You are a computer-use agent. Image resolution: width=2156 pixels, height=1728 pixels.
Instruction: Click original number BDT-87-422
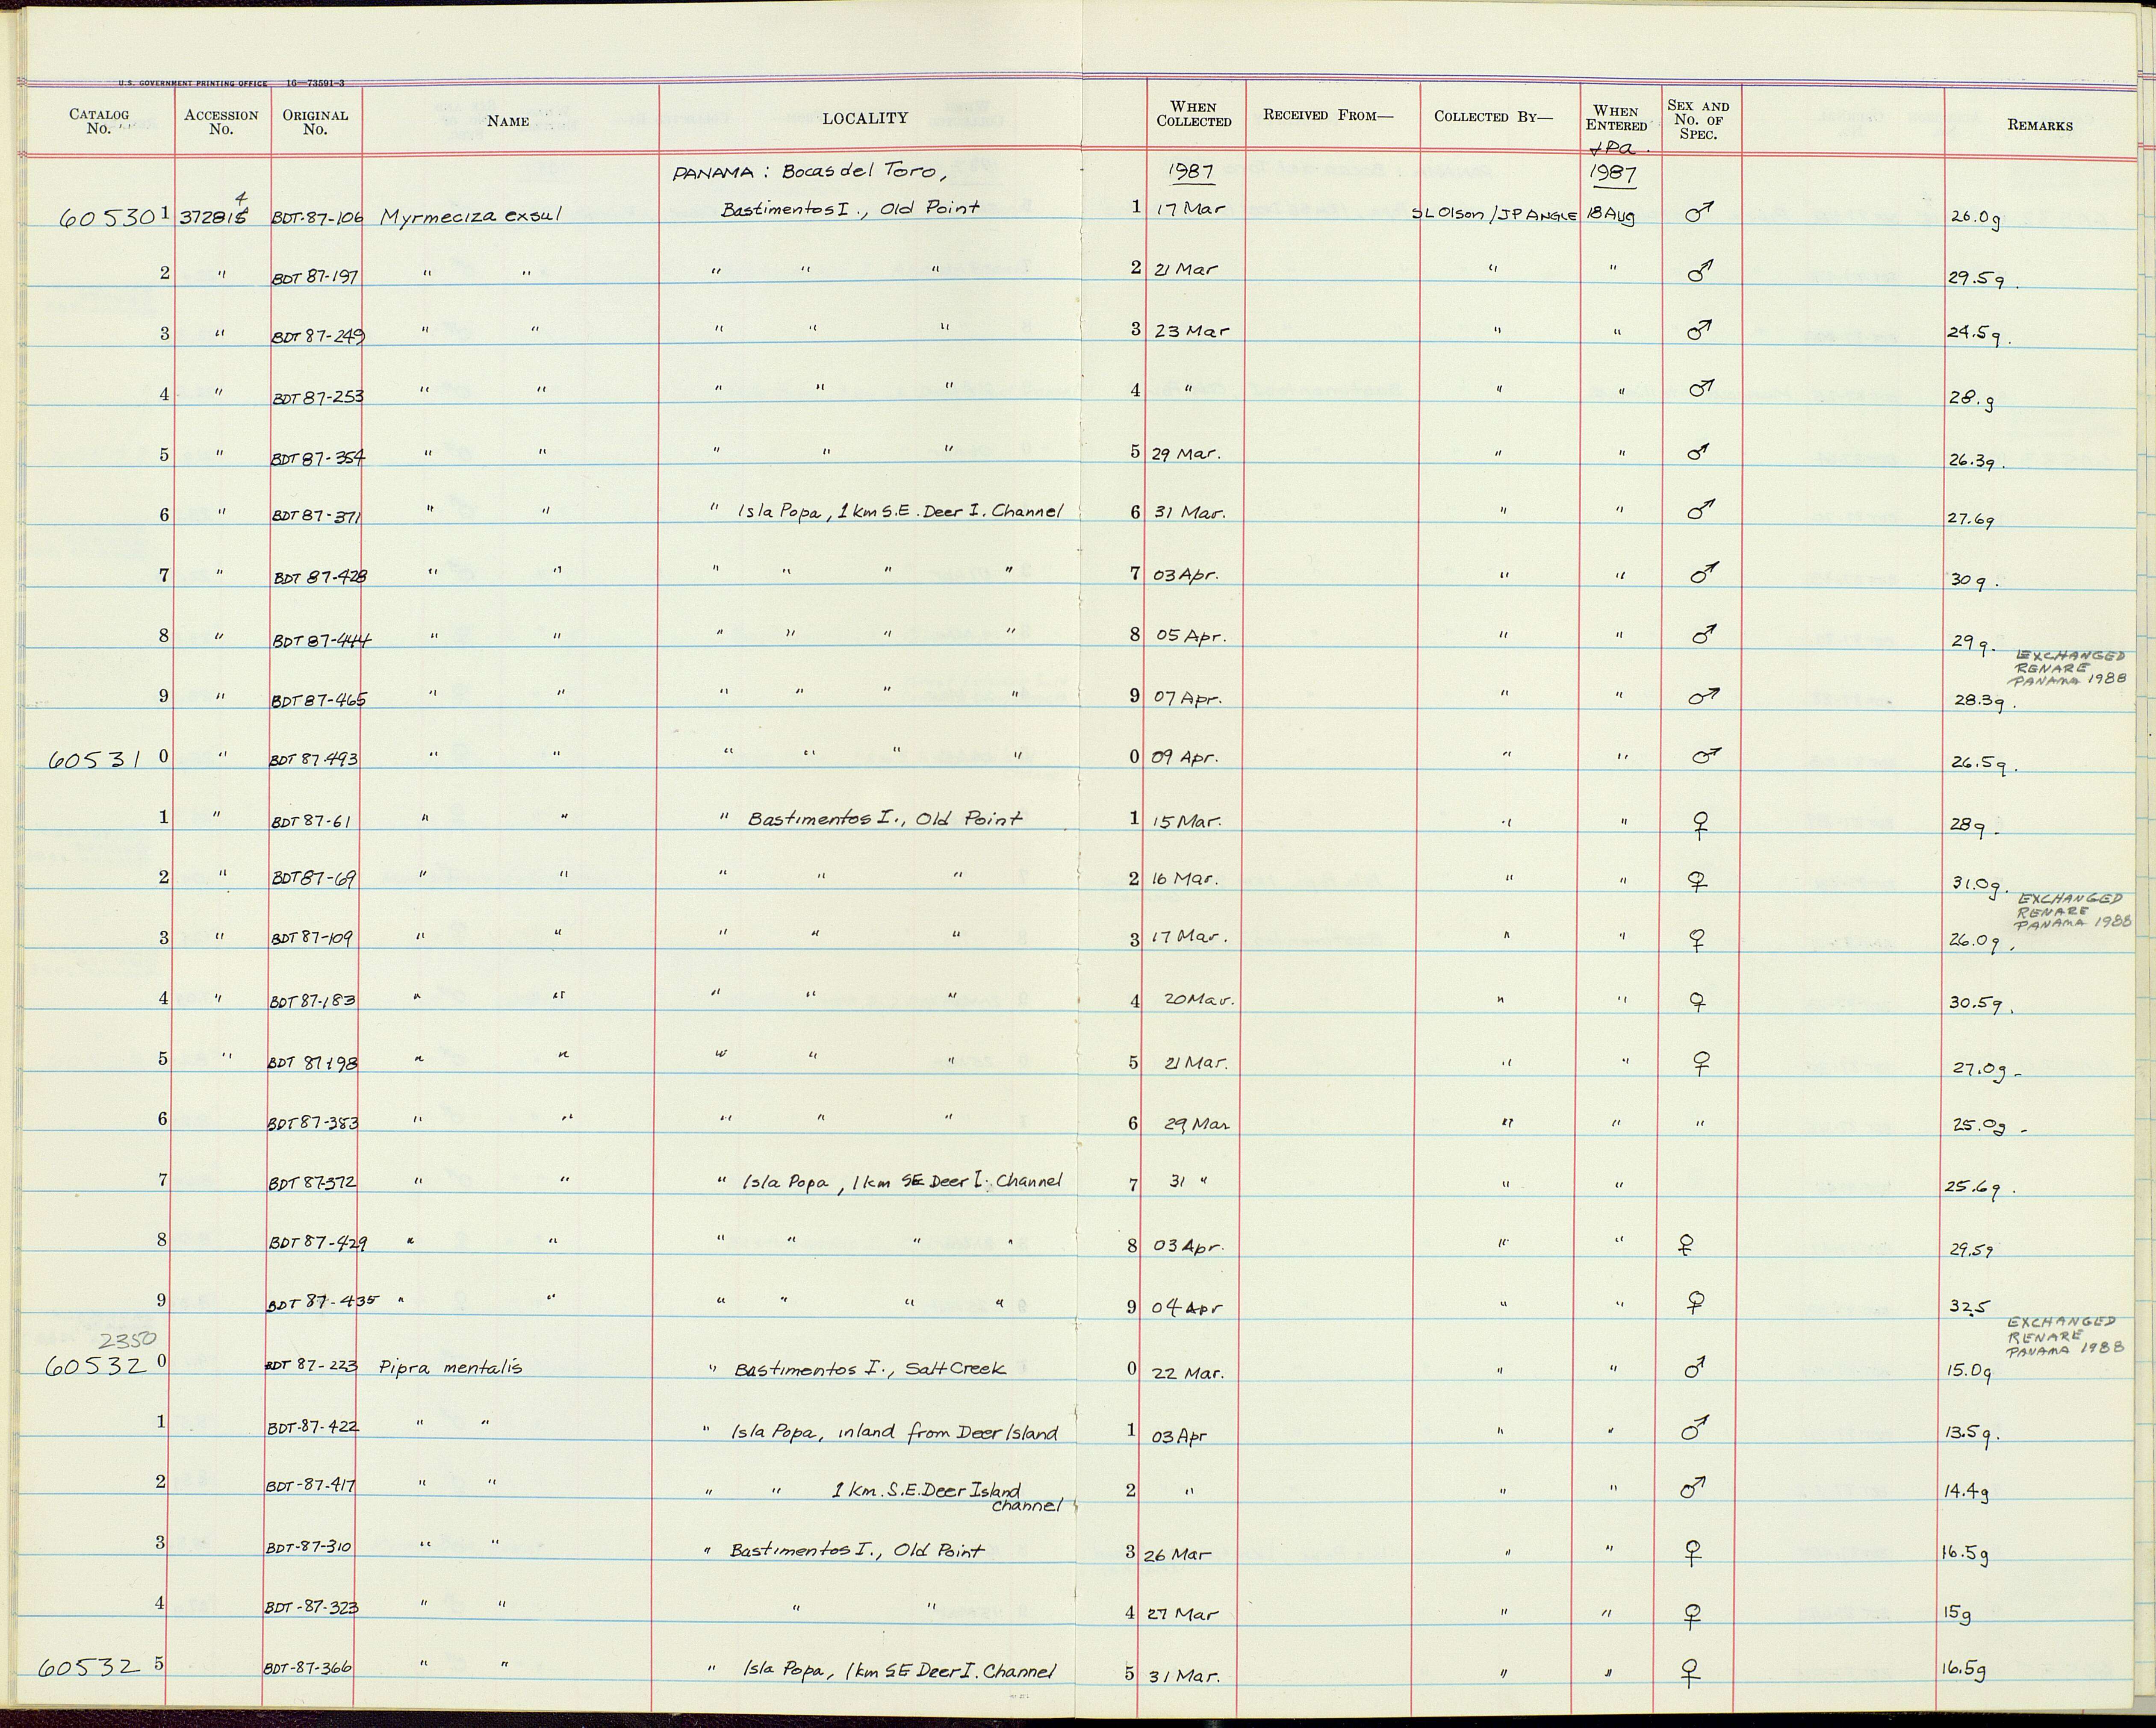pyautogui.click(x=312, y=1428)
